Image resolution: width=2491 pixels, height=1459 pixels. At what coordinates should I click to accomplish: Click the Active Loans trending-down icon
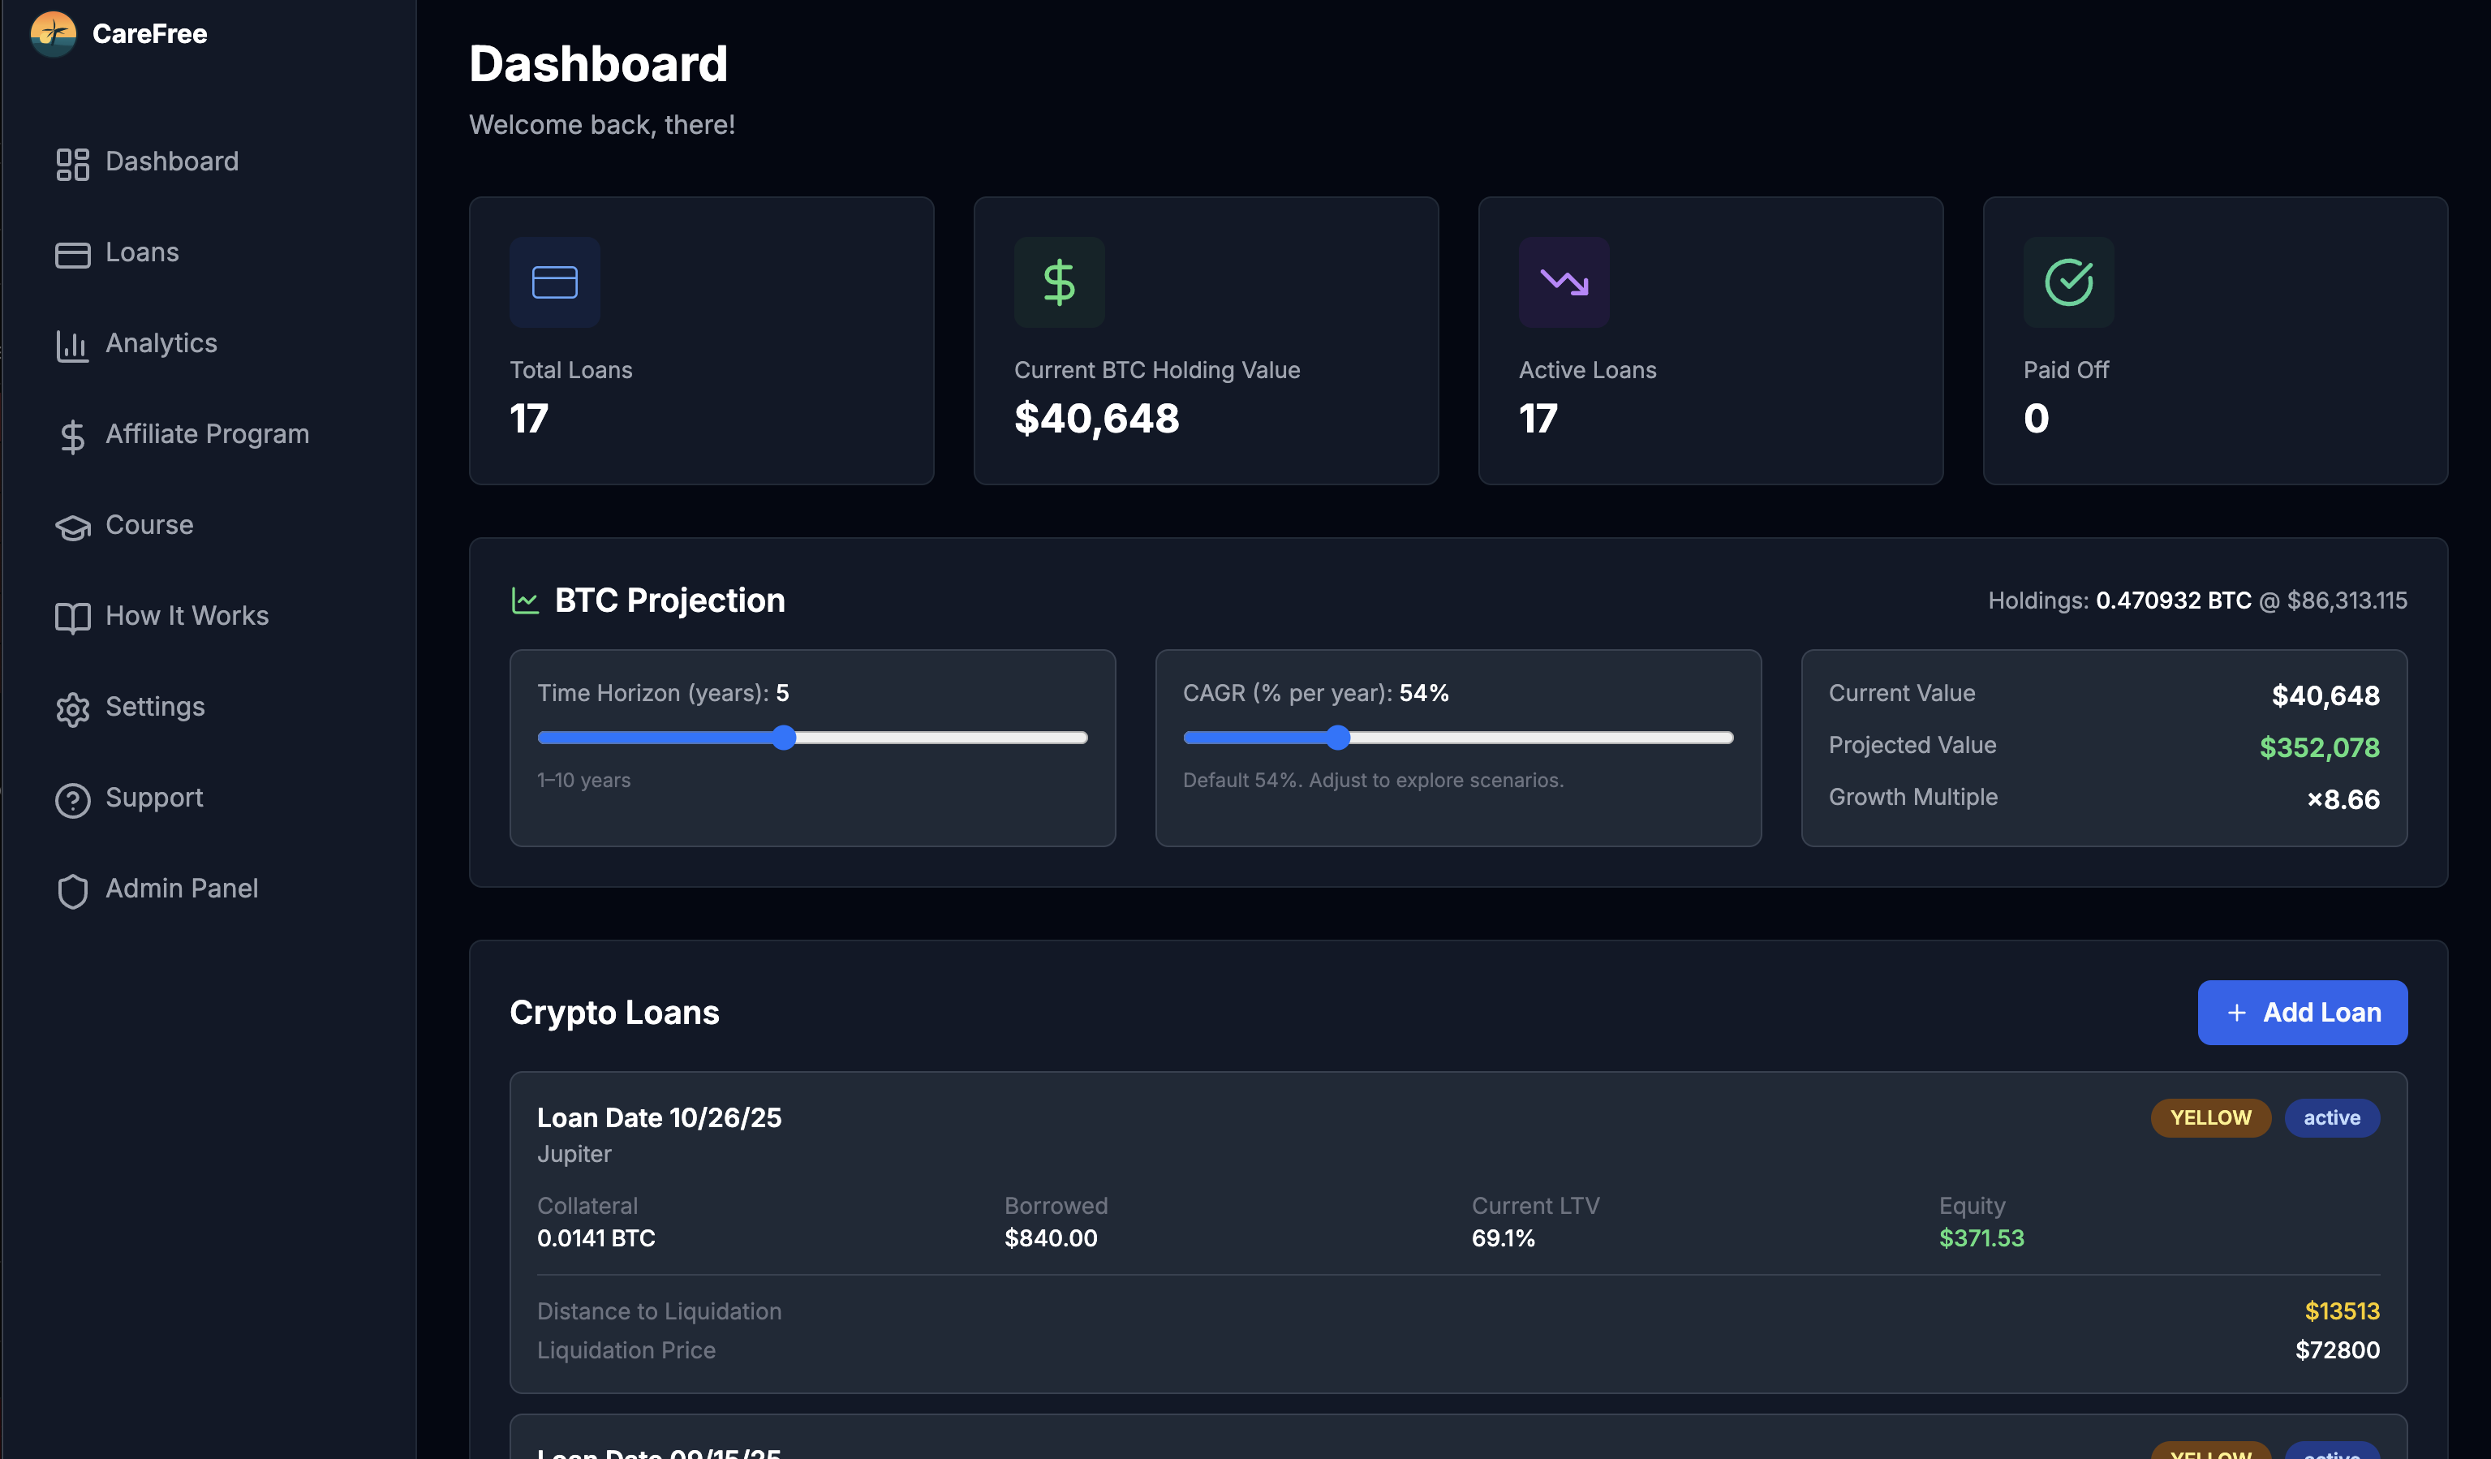1564,282
